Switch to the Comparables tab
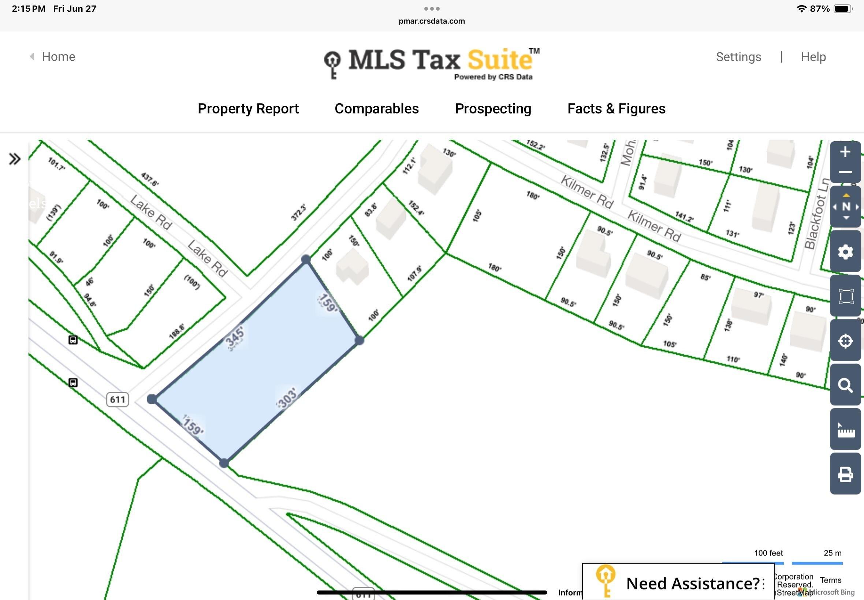This screenshot has width=864, height=600. tap(376, 109)
